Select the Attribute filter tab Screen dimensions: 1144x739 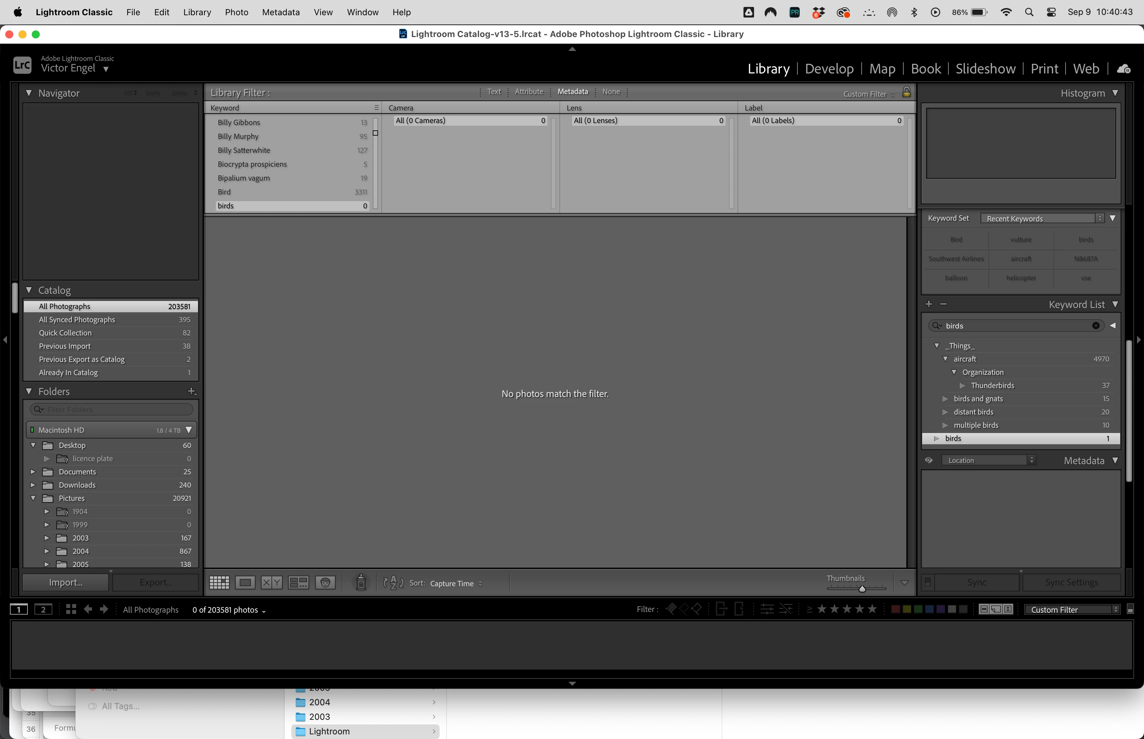click(x=529, y=92)
